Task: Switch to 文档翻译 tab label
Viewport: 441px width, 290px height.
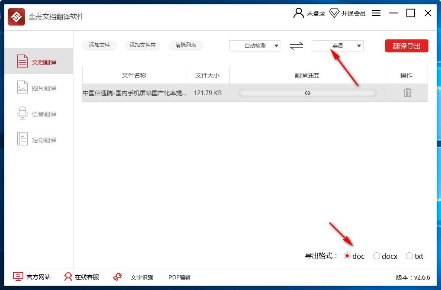Action: (x=44, y=62)
